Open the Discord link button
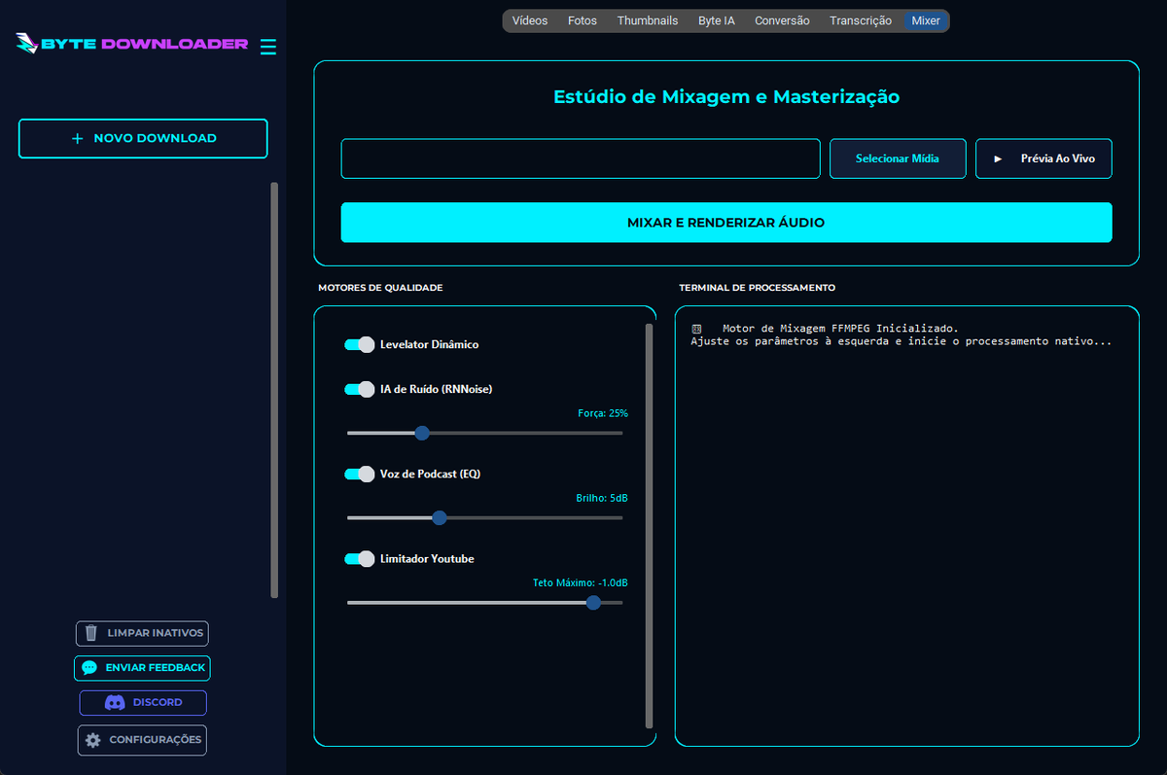This screenshot has width=1167, height=775. pyautogui.click(x=144, y=702)
